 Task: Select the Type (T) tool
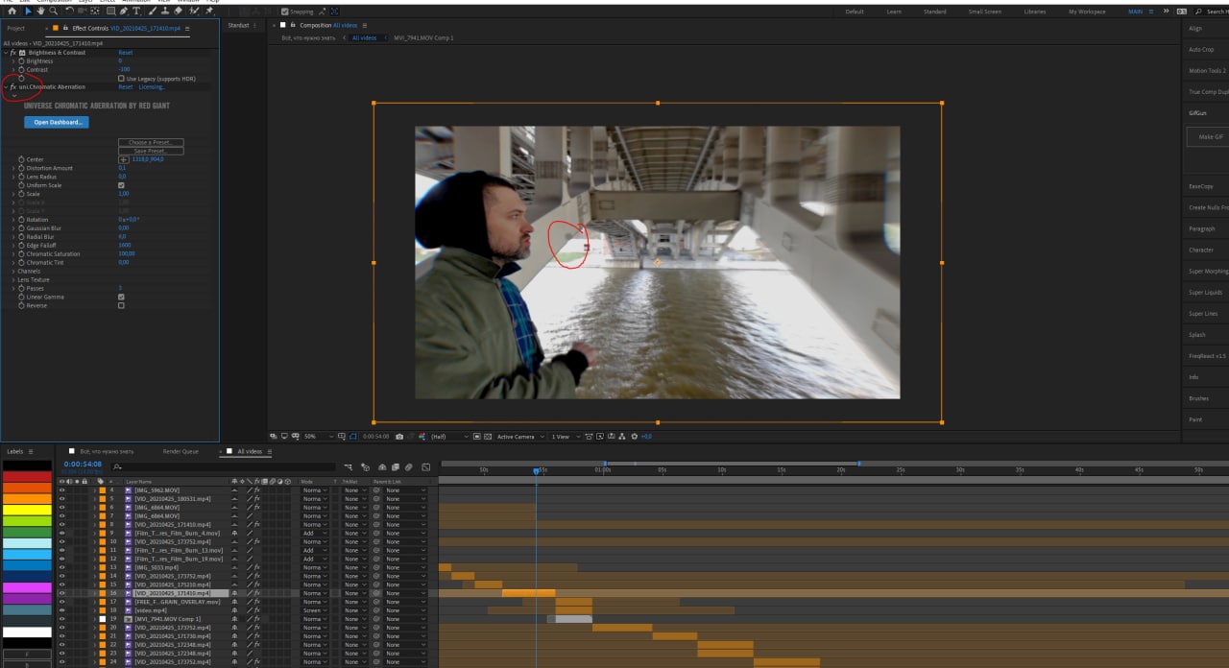[x=135, y=11]
